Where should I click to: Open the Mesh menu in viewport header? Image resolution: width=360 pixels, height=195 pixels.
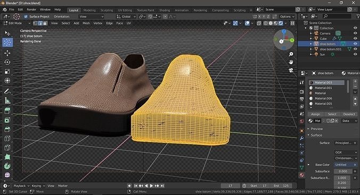click(86, 23)
